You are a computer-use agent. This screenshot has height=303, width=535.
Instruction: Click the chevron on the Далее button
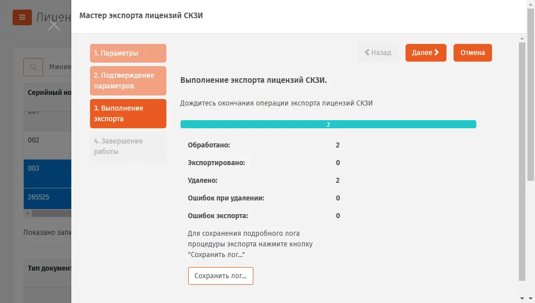pos(436,53)
